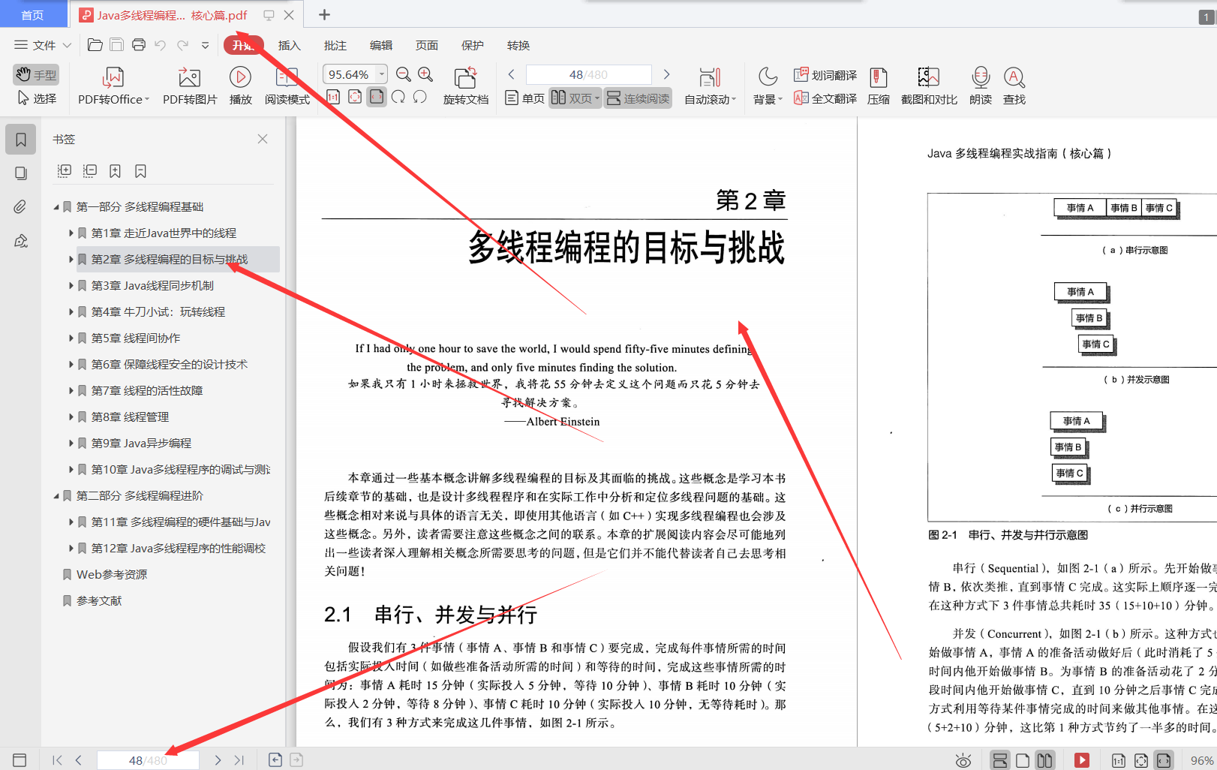Click the toolbar page number field 48/480
Viewport: 1217px width, 770px height.
tap(588, 74)
